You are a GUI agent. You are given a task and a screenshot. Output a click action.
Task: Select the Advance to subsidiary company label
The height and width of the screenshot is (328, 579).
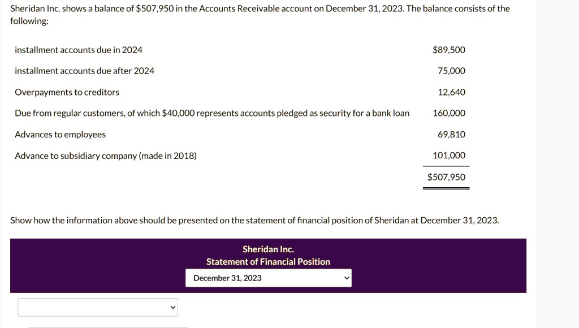(x=106, y=156)
